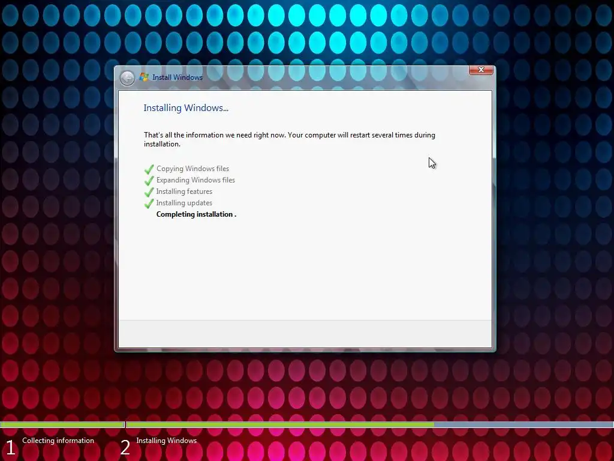The width and height of the screenshot is (614, 461).
Task: Click the 'Copying Windows files' step text
Action: [192, 169]
